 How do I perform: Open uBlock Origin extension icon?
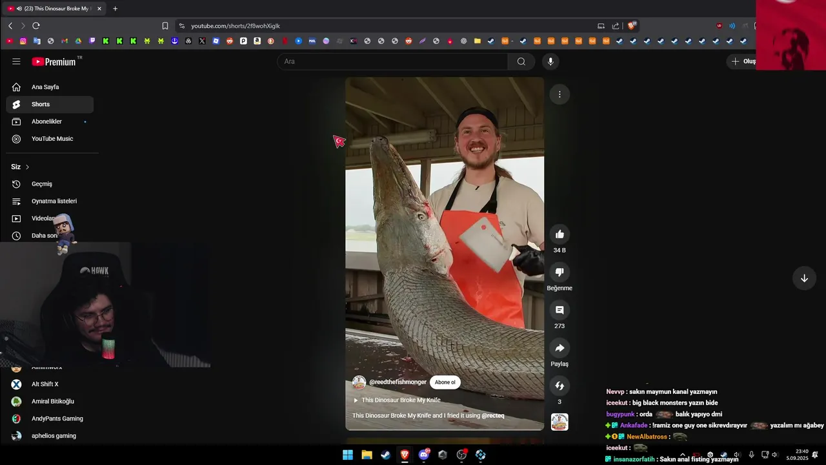tap(720, 26)
